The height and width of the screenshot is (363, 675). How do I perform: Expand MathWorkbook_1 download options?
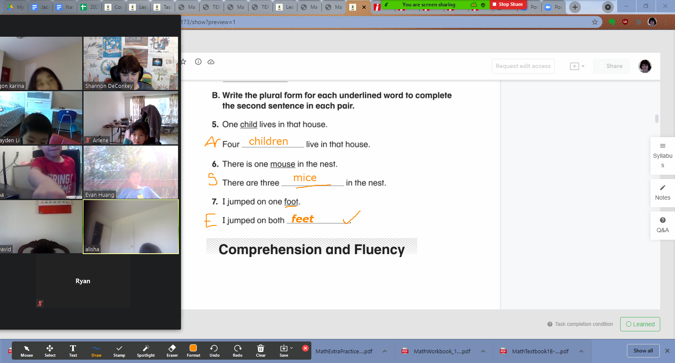[483, 351]
